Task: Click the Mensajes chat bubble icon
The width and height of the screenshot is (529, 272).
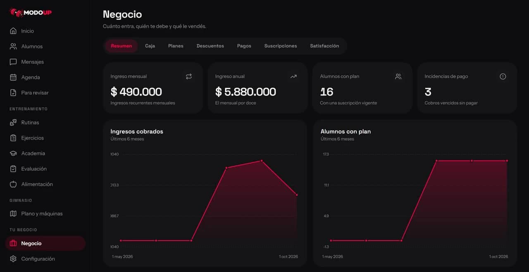Action: 13,62
